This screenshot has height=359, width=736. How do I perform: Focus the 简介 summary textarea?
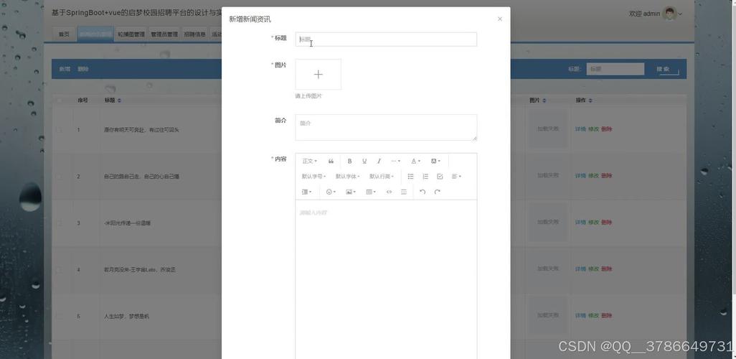(x=386, y=127)
